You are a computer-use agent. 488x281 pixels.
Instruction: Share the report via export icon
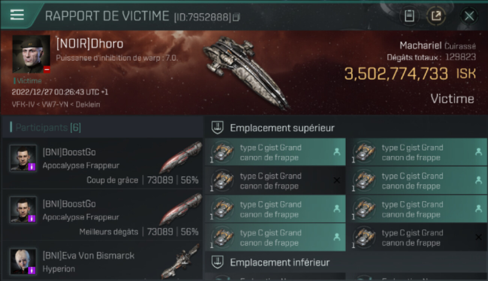coord(436,16)
